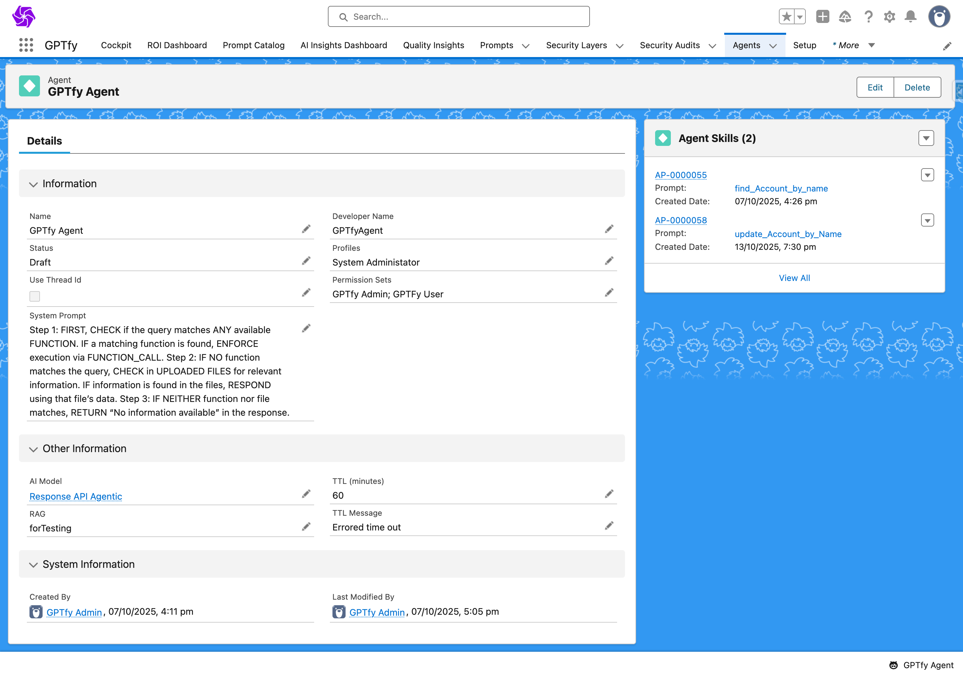
Task: Click the Favorites star icon
Action: click(786, 17)
